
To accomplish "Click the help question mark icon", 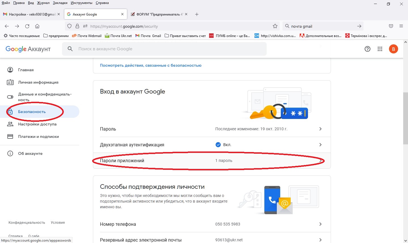I will [367, 49].
